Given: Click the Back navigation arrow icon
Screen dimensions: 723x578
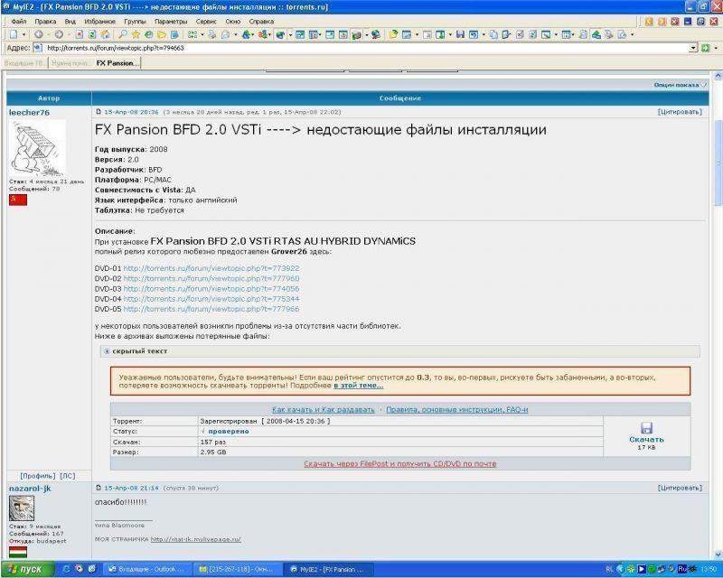Looking at the screenshot, I should coord(39,34).
